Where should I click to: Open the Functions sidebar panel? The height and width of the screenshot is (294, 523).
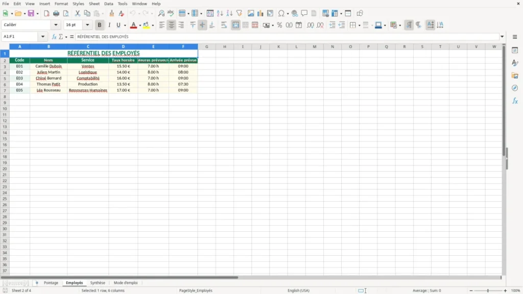point(515,101)
